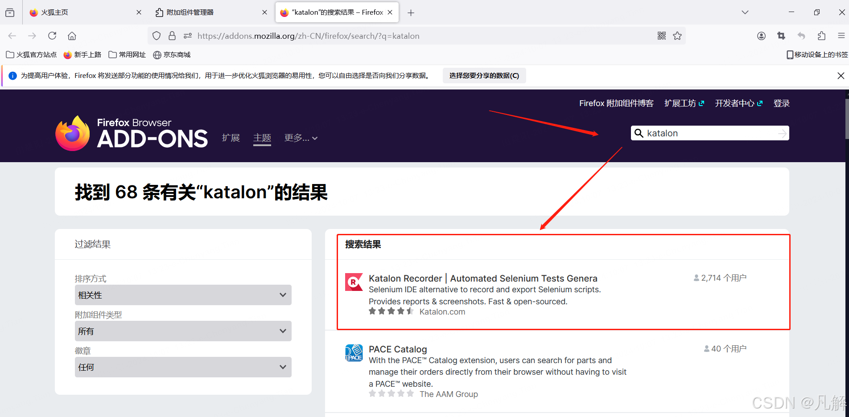849x417 pixels.
Task: Click the extensions puzzle piece icon
Action: 821,36
